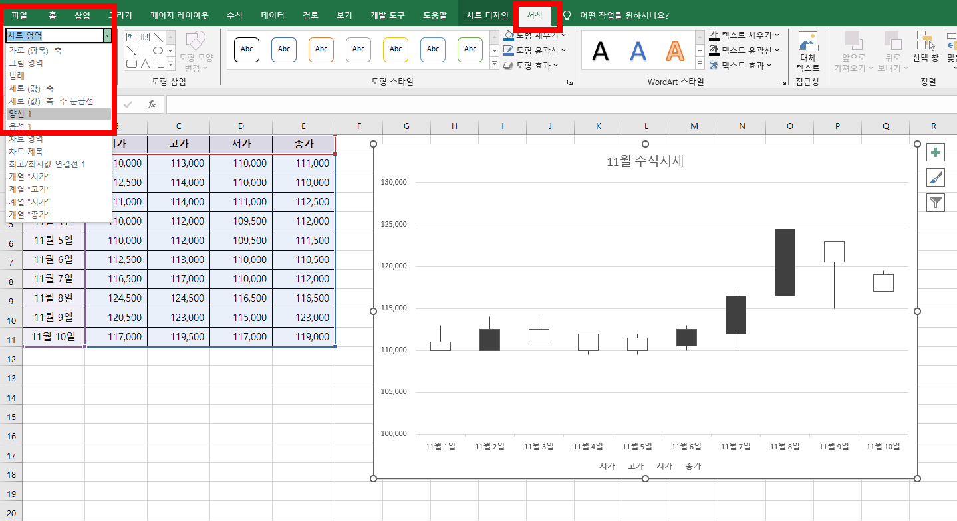Select the 11월 10일 date cell
Image resolution: width=957 pixels, height=521 pixels.
point(53,336)
